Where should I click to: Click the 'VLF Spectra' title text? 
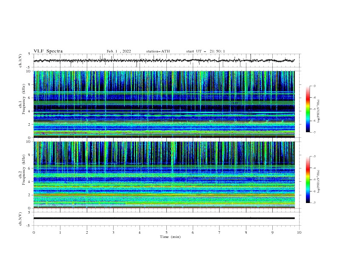point(48,51)
